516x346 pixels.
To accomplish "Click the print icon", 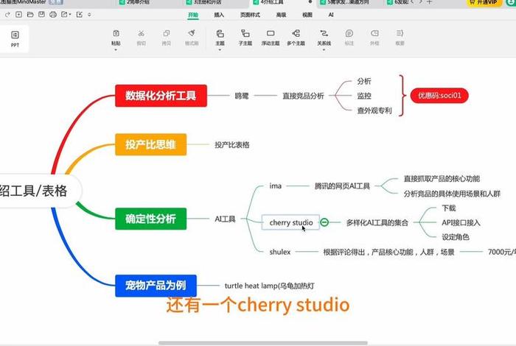I will point(52,15).
